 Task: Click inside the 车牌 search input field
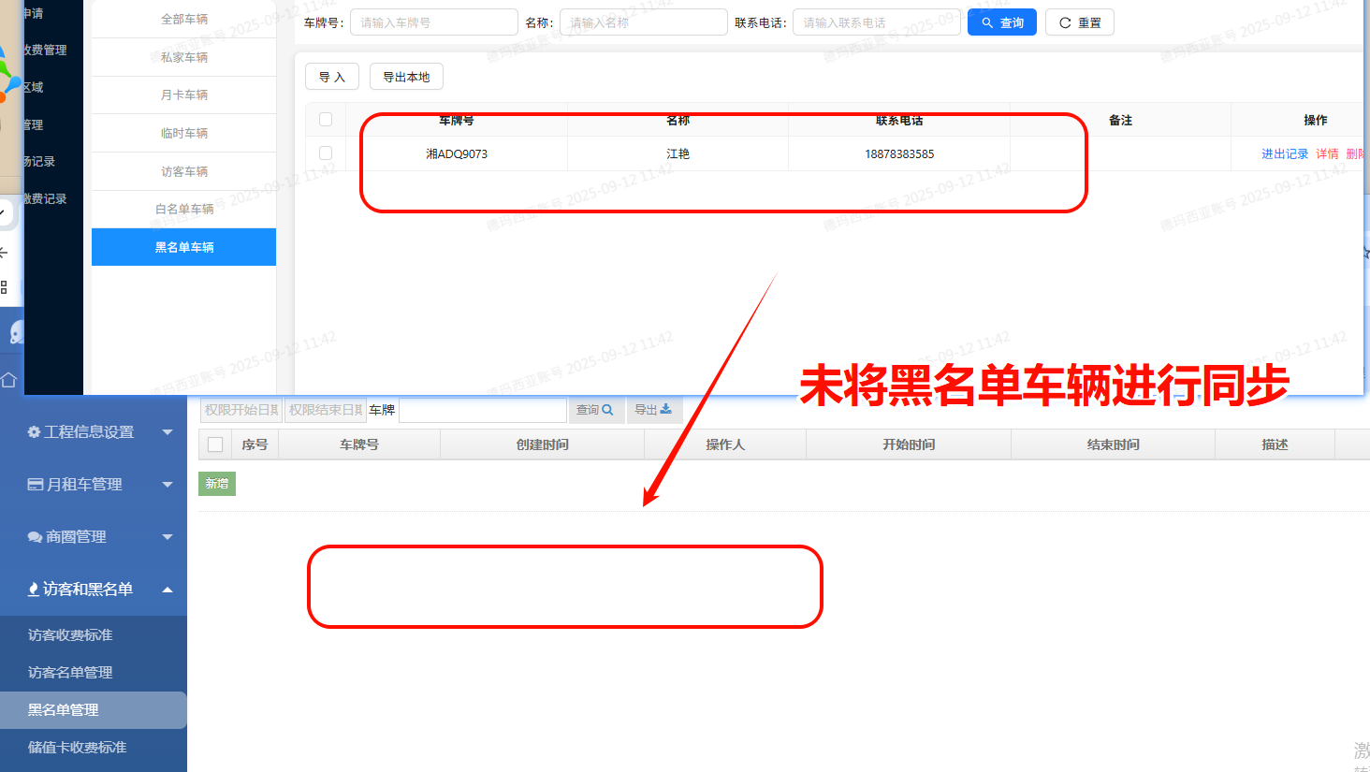click(482, 410)
